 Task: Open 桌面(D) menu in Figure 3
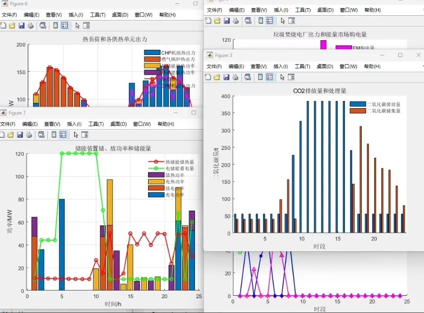(x=325, y=67)
